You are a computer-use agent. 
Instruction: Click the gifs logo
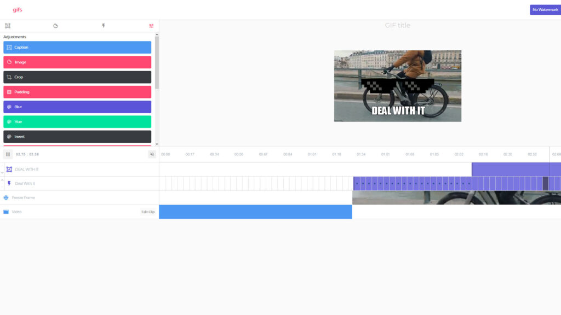click(x=18, y=10)
